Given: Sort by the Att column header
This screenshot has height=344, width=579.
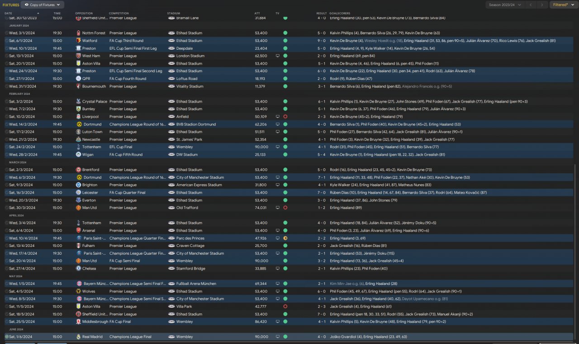Looking at the screenshot, I should [257, 14].
